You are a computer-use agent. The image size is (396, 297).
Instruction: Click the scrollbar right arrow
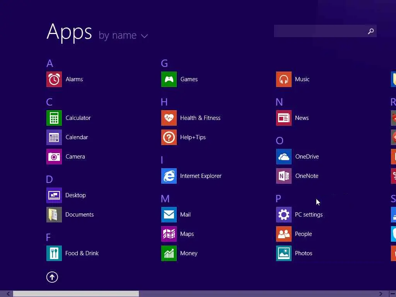point(381,294)
